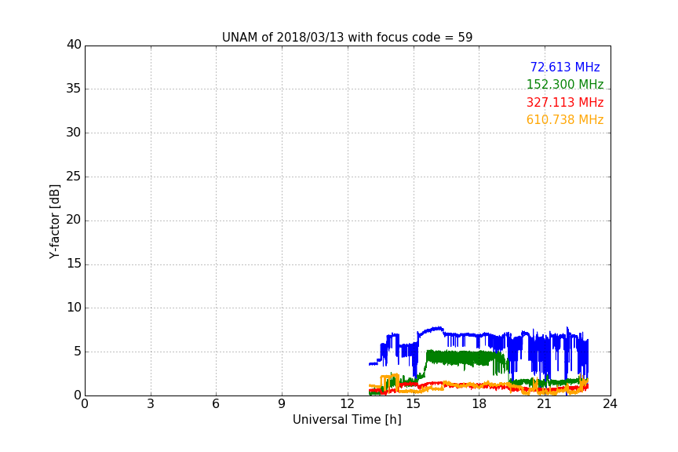
Task: Click the x-axis tick label '18'
Action: tap(479, 404)
